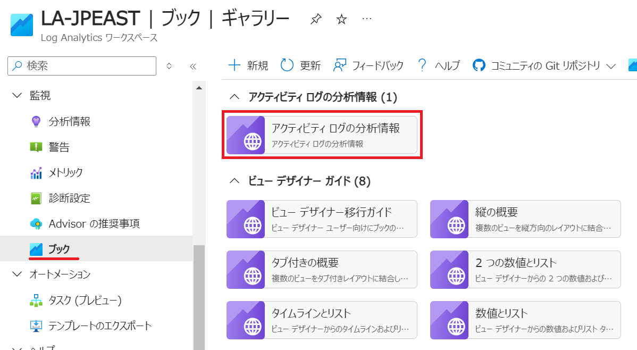The width and height of the screenshot is (637, 350).
Task: Open the タイムラインとリスト workbook card
Action: 322,320
